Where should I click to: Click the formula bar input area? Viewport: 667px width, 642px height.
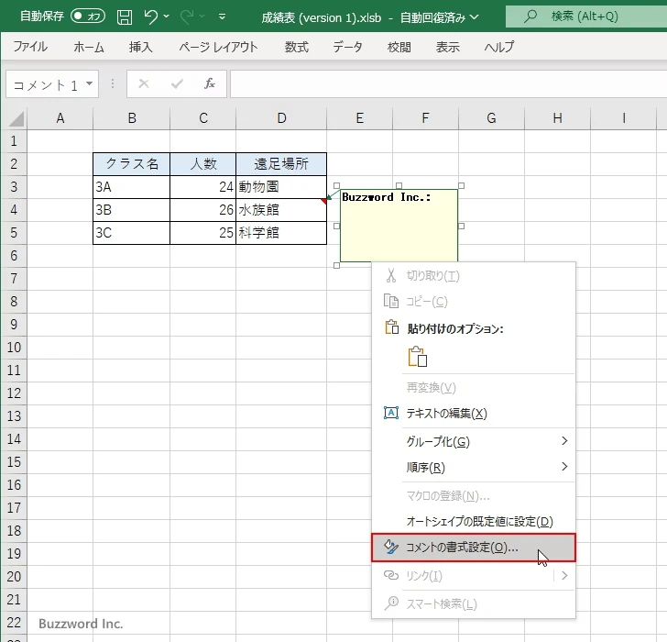[448, 84]
